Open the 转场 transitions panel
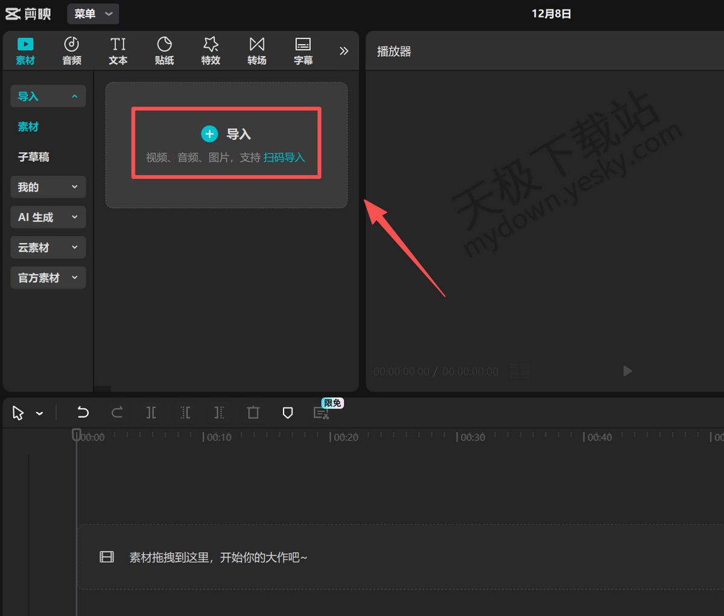 [257, 51]
